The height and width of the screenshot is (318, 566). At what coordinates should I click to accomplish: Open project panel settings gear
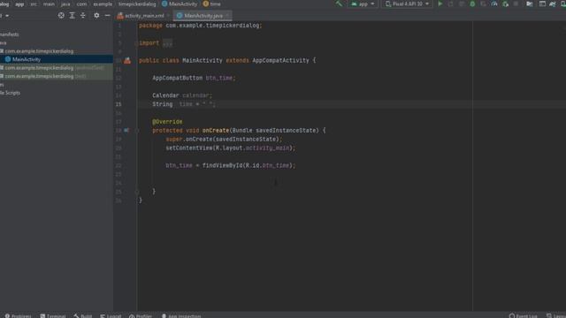pyautogui.click(x=96, y=16)
